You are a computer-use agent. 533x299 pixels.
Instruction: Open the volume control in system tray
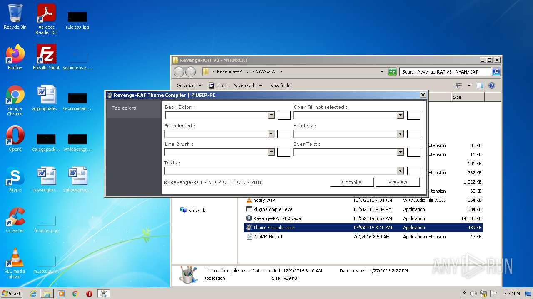pos(473,294)
